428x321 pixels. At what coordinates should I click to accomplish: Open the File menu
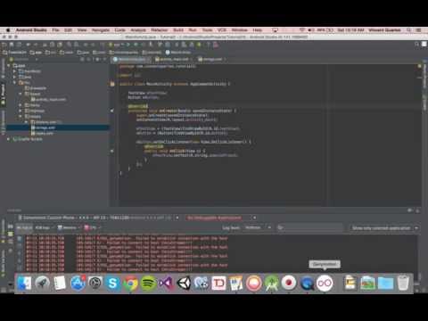55,30
